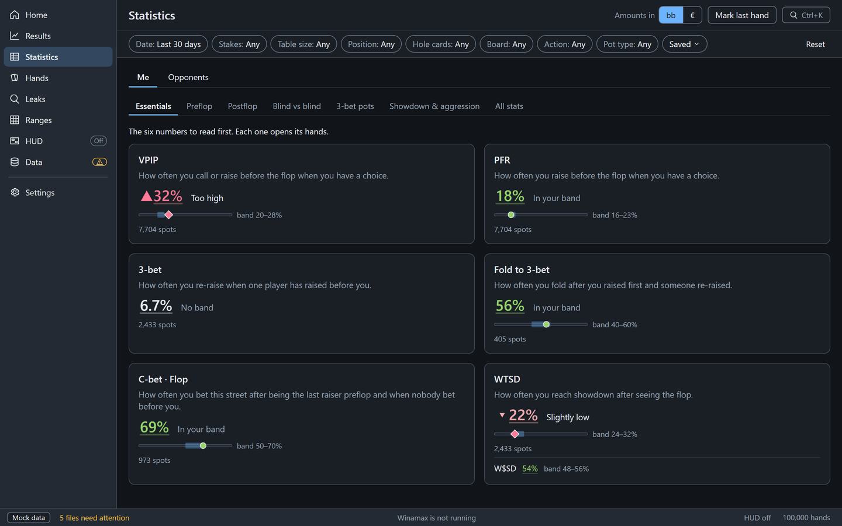Click the VPIP band slider marker
The height and width of the screenshot is (526, 842).
(x=169, y=215)
